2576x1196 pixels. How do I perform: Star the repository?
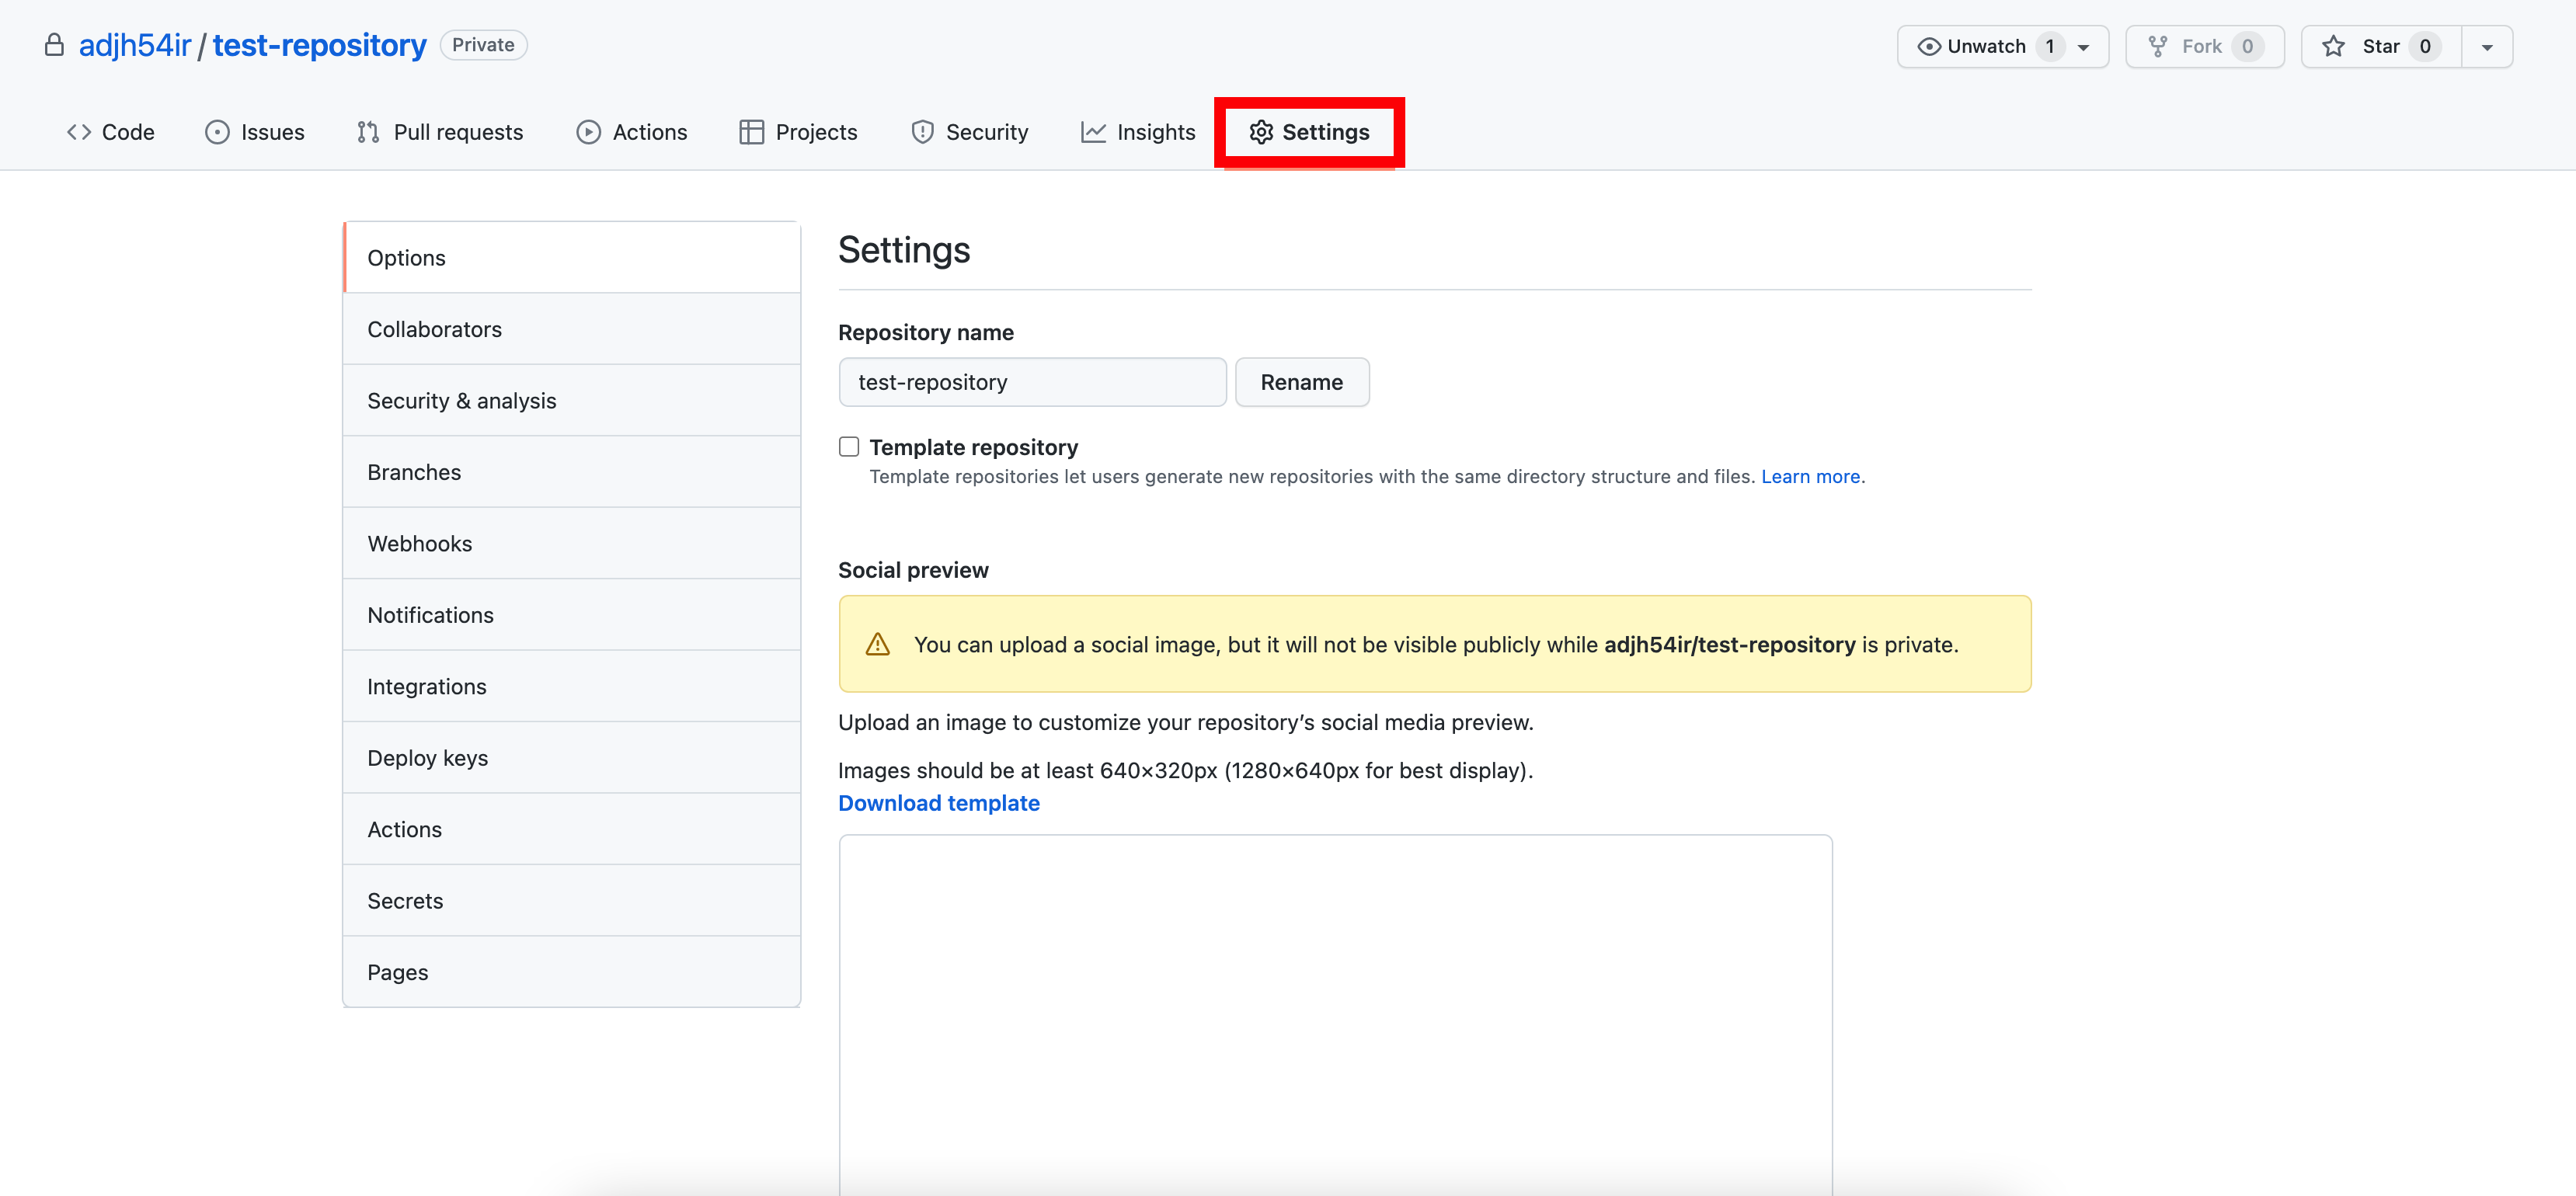tap(2380, 47)
